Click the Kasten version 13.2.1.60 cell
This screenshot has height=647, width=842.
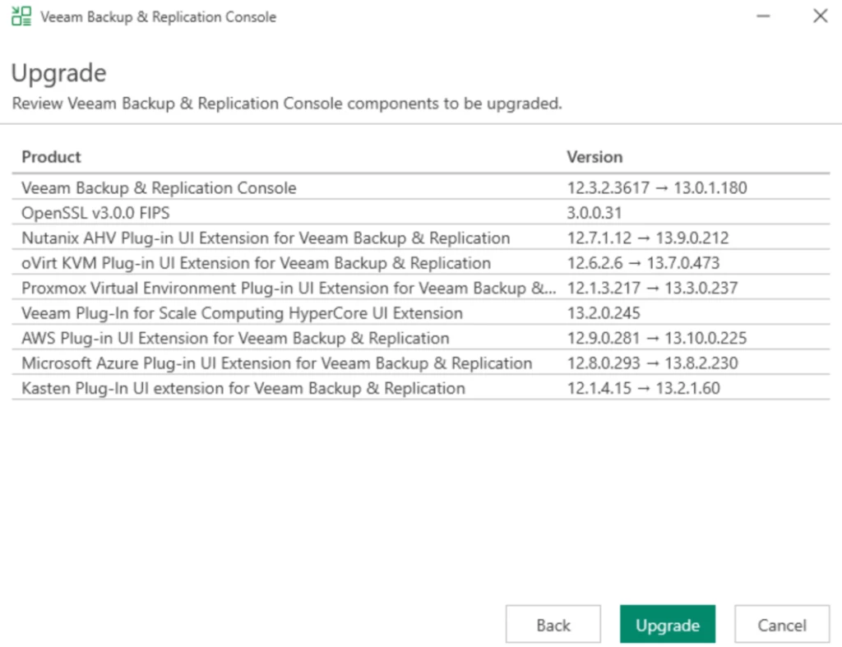pos(687,388)
